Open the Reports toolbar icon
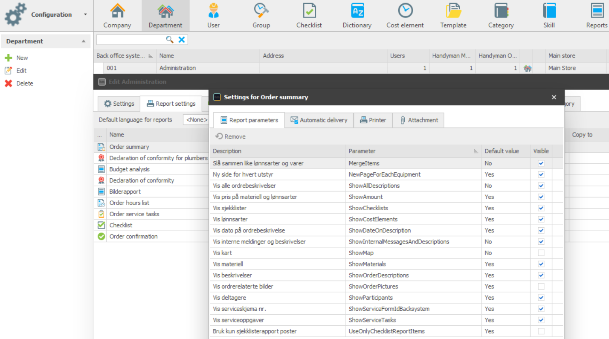Screen dimensions: 609x339 (x=597, y=11)
